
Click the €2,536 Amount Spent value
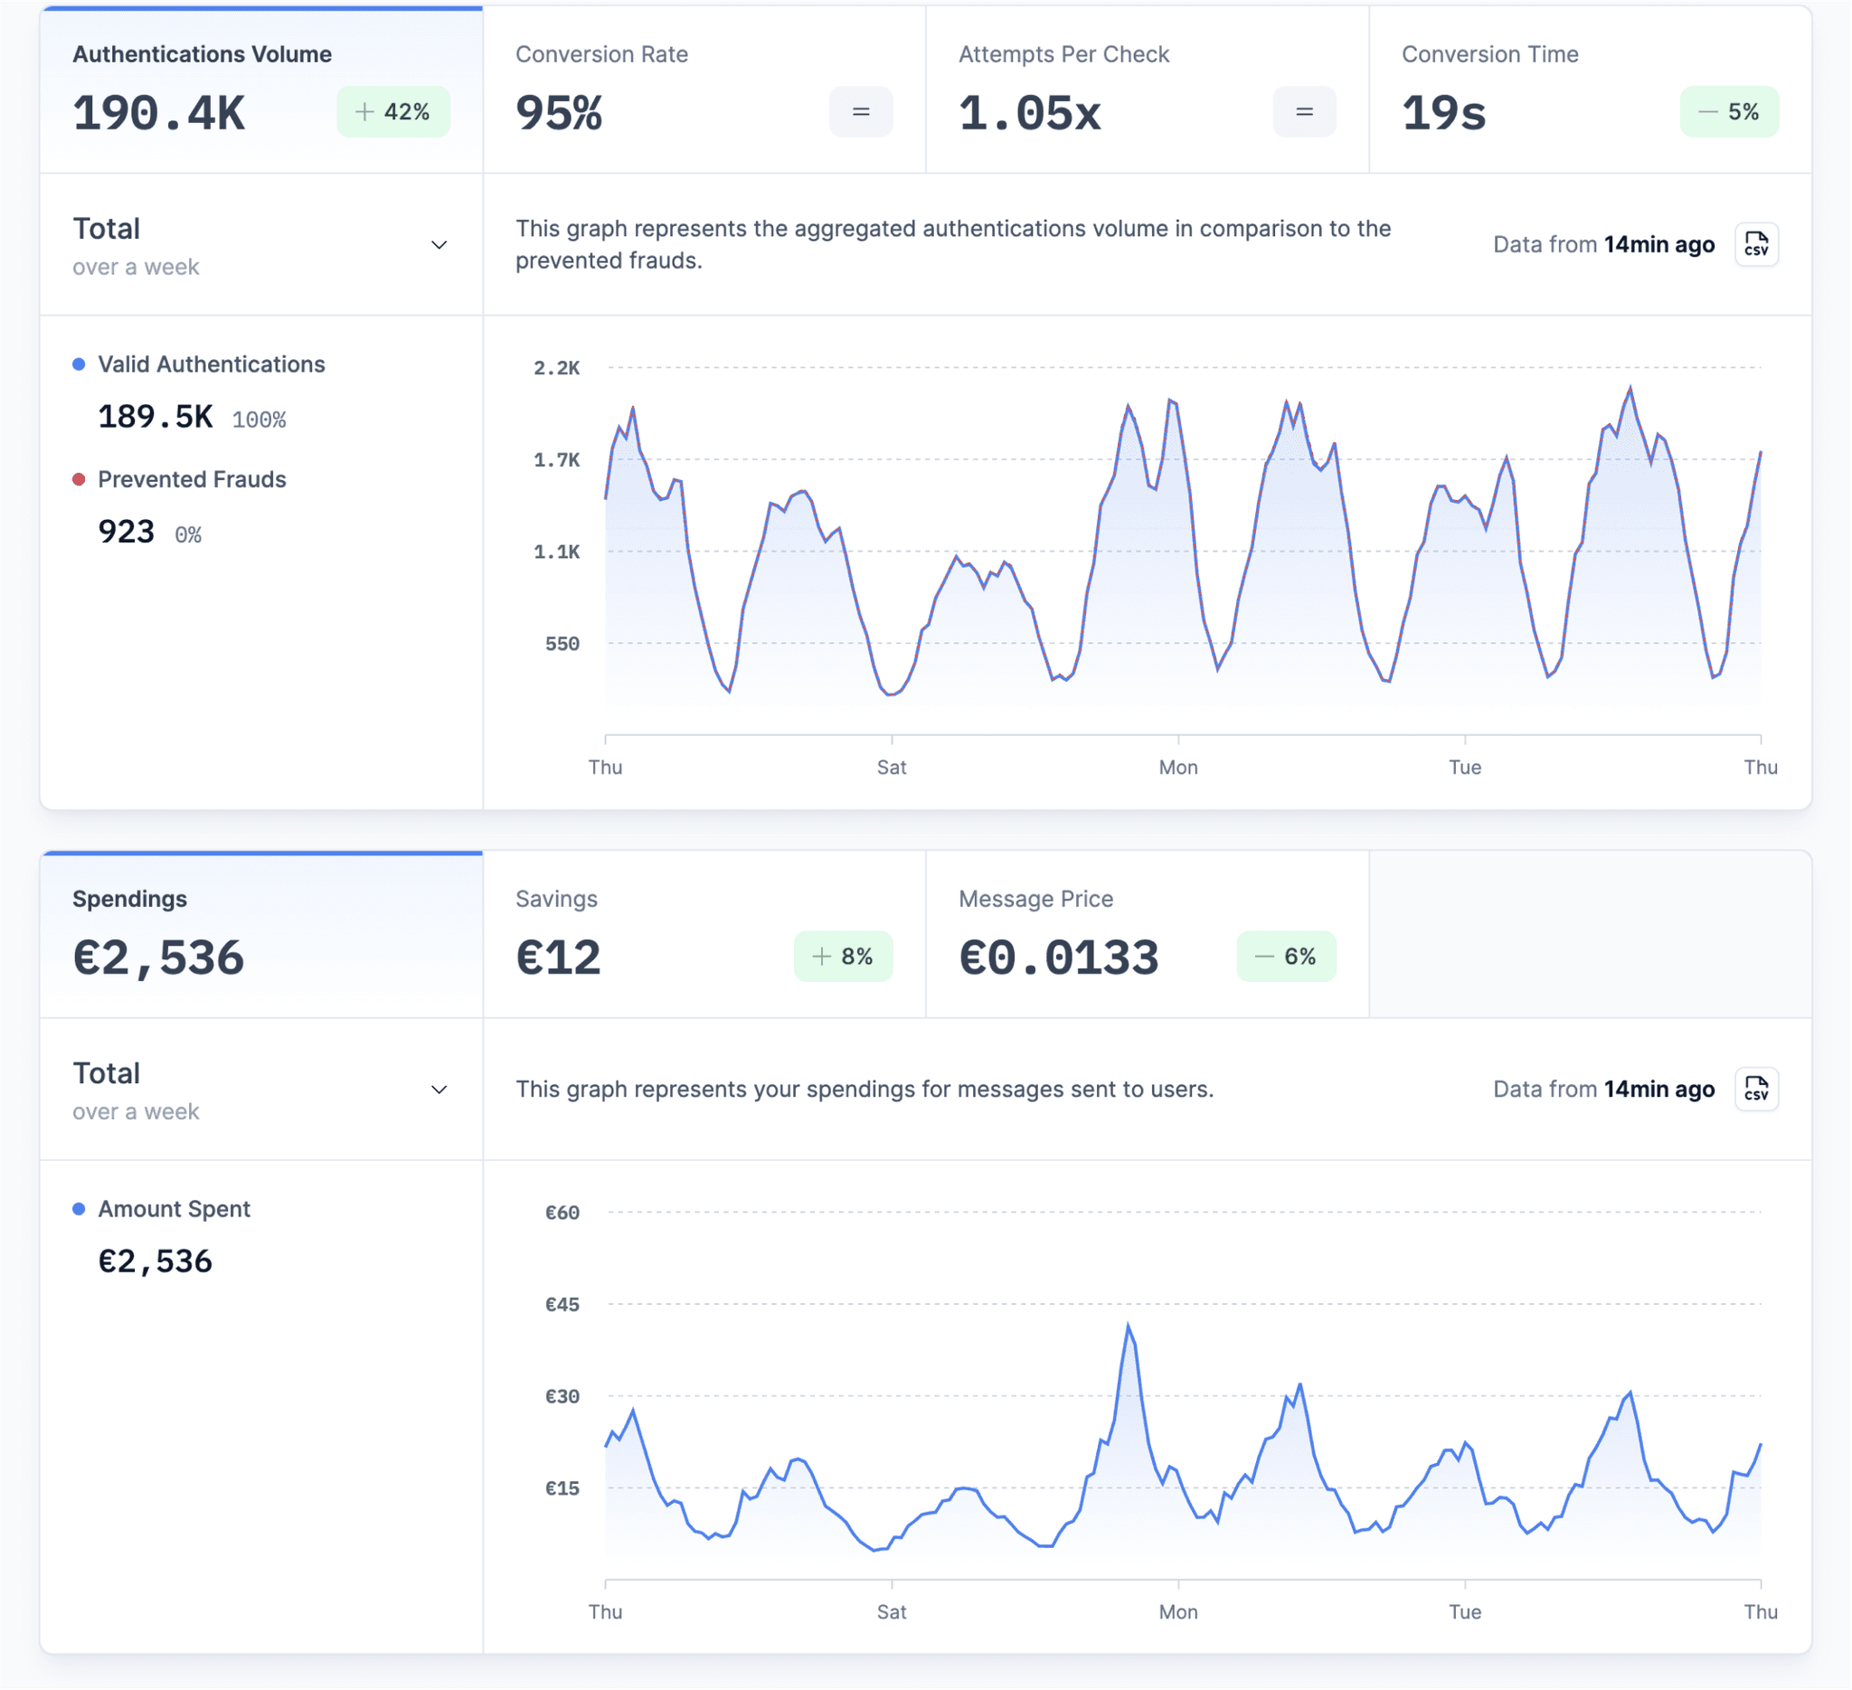156,1262
